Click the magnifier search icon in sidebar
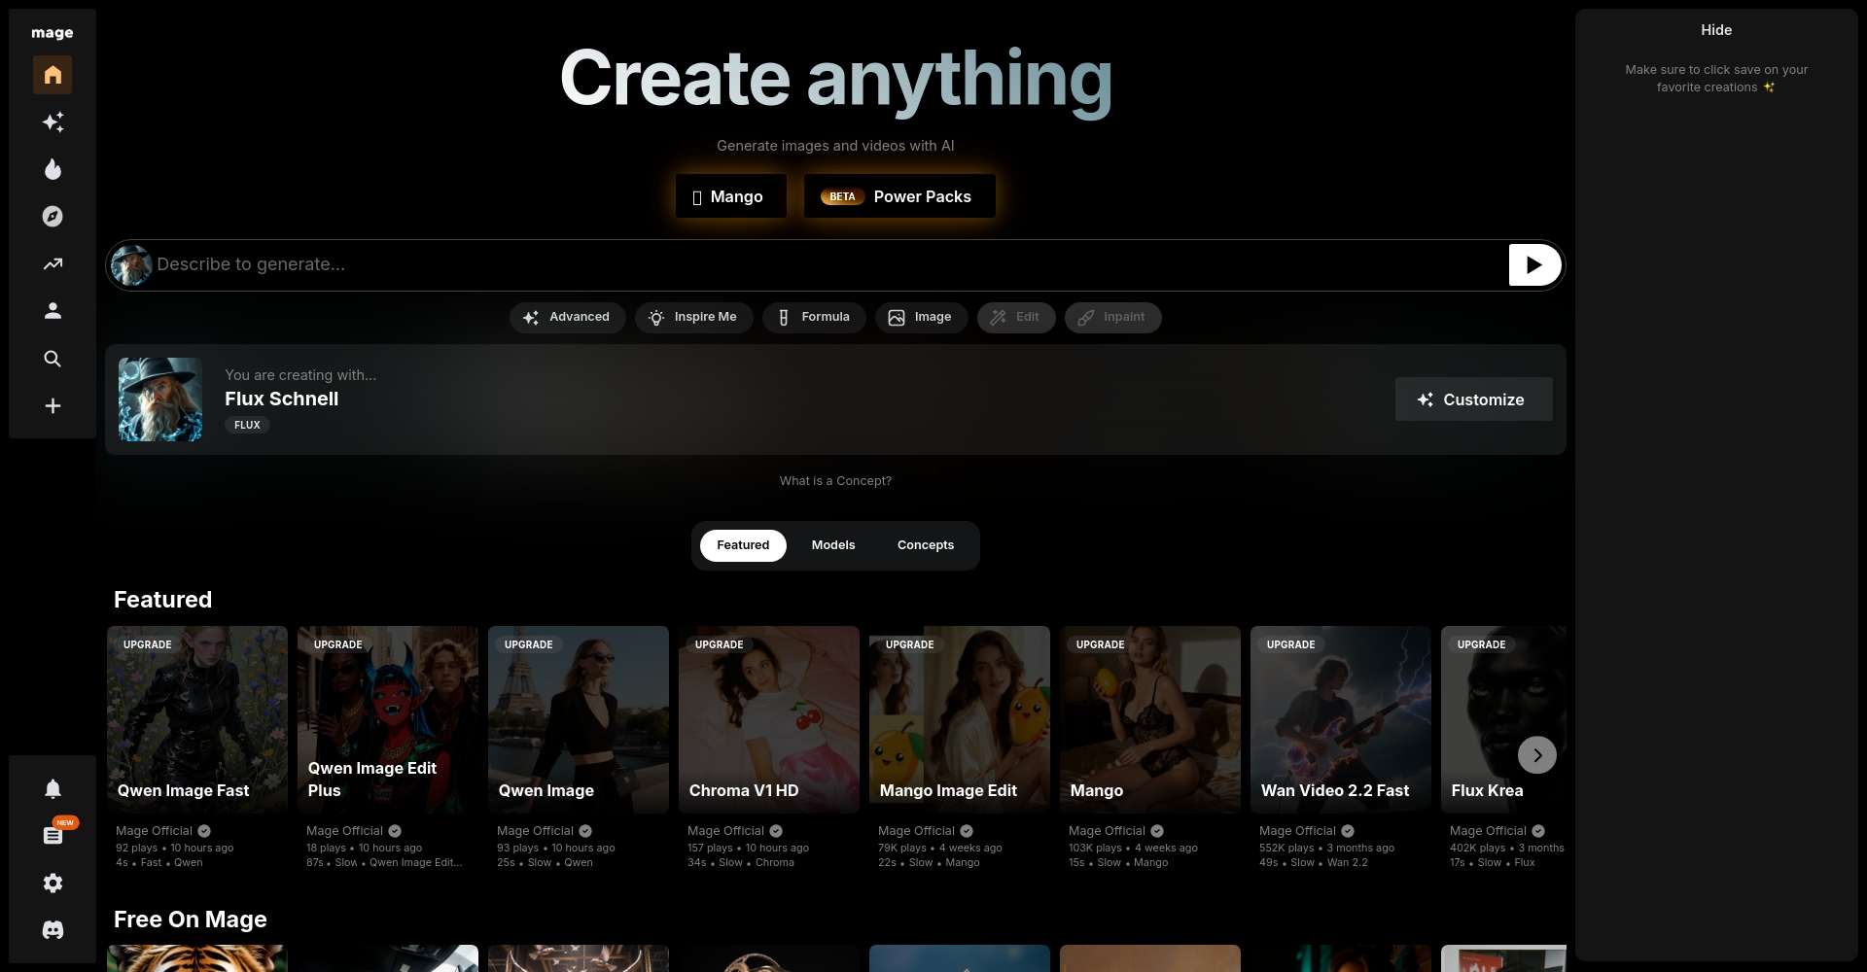Screen dimensions: 1867x972 click(53, 359)
